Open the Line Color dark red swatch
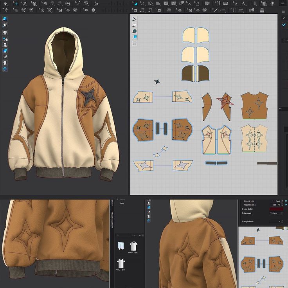This screenshot has width=288, height=288. 276,209
